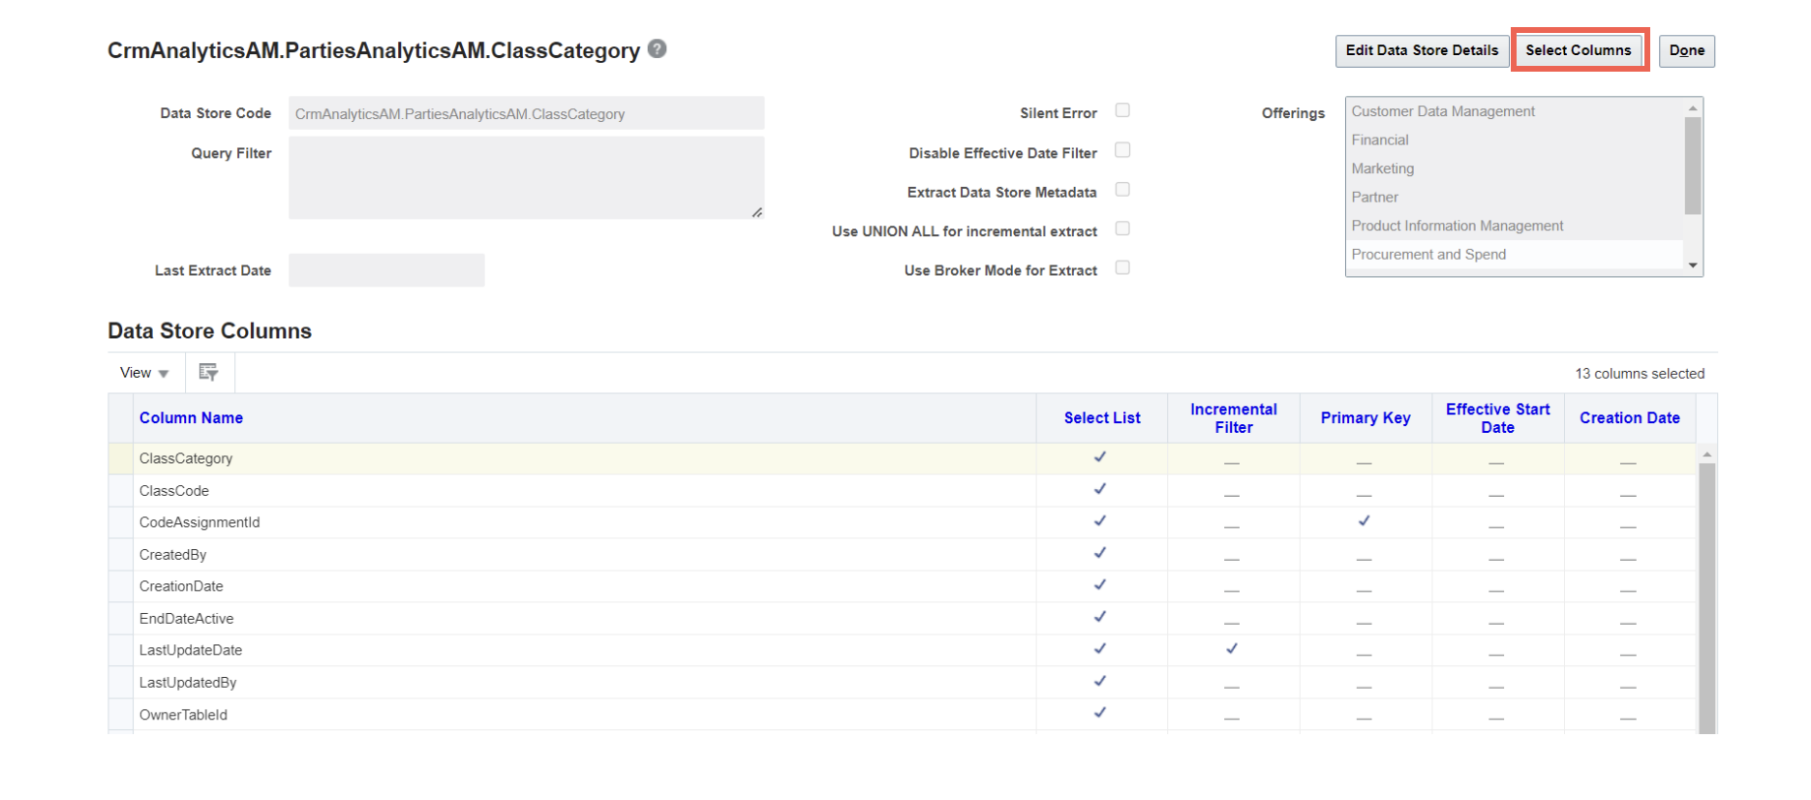
Task: Click Select List checkmark for CreatedBy
Action: tap(1100, 553)
